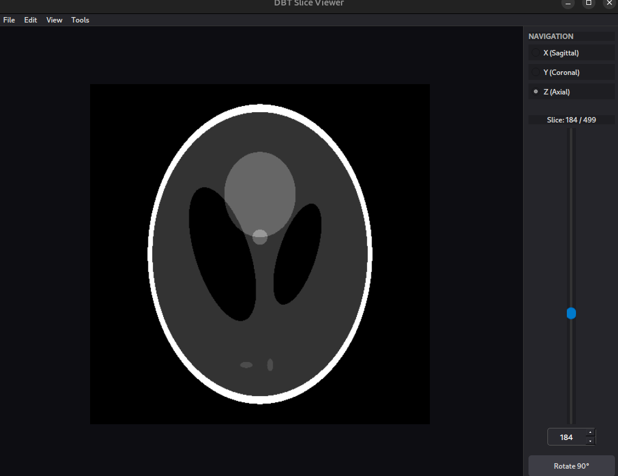Open the Edit menu
The image size is (618, 476).
[x=30, y=20]
